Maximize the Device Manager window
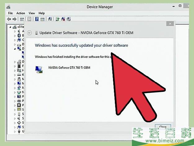Screen dimensions: 194x146 180,6
